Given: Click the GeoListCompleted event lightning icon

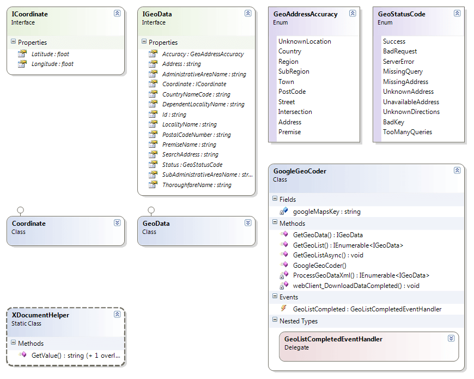Looking at the screenshot, I should [x=283, y=308].
